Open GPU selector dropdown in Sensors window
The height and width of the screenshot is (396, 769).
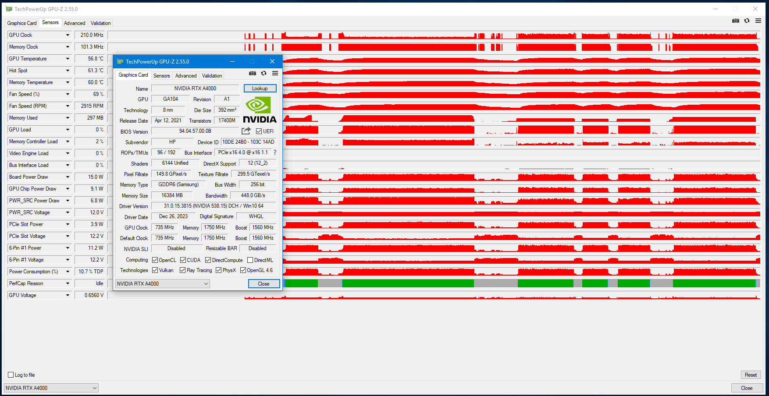[51, 388]
